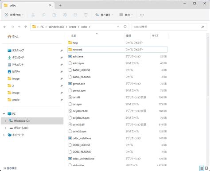Sort by 種類 column header
The width and height of the screenshot is (210, 171).
click(x=128, y=36)
